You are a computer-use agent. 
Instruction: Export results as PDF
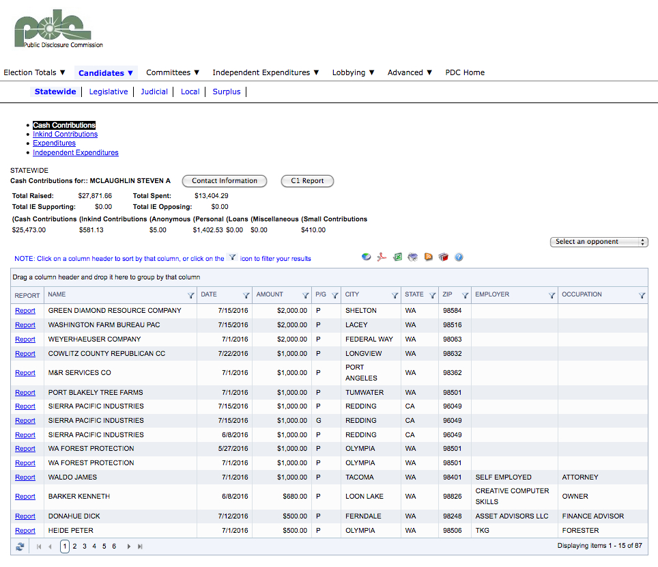coord(383,258)
